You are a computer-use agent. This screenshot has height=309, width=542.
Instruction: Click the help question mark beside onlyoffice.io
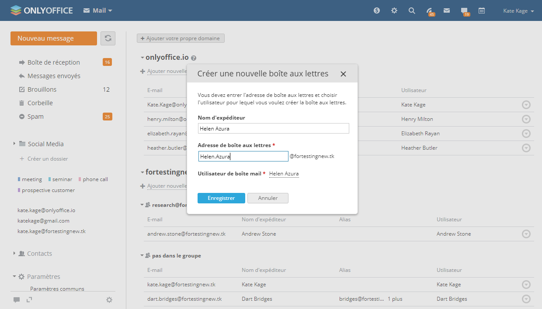point(194,58)
